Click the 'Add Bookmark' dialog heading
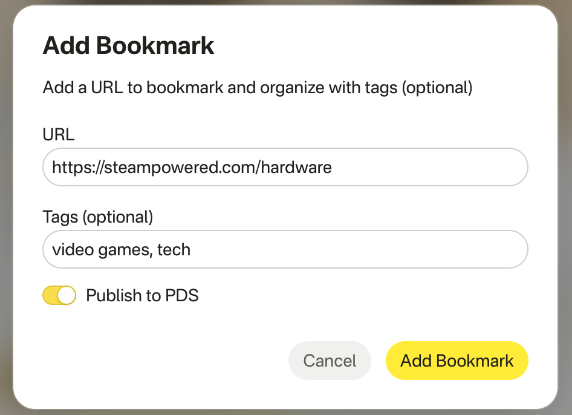Viewport: 572px width, 415px height. pyautogui.click(x=129, y=46)
